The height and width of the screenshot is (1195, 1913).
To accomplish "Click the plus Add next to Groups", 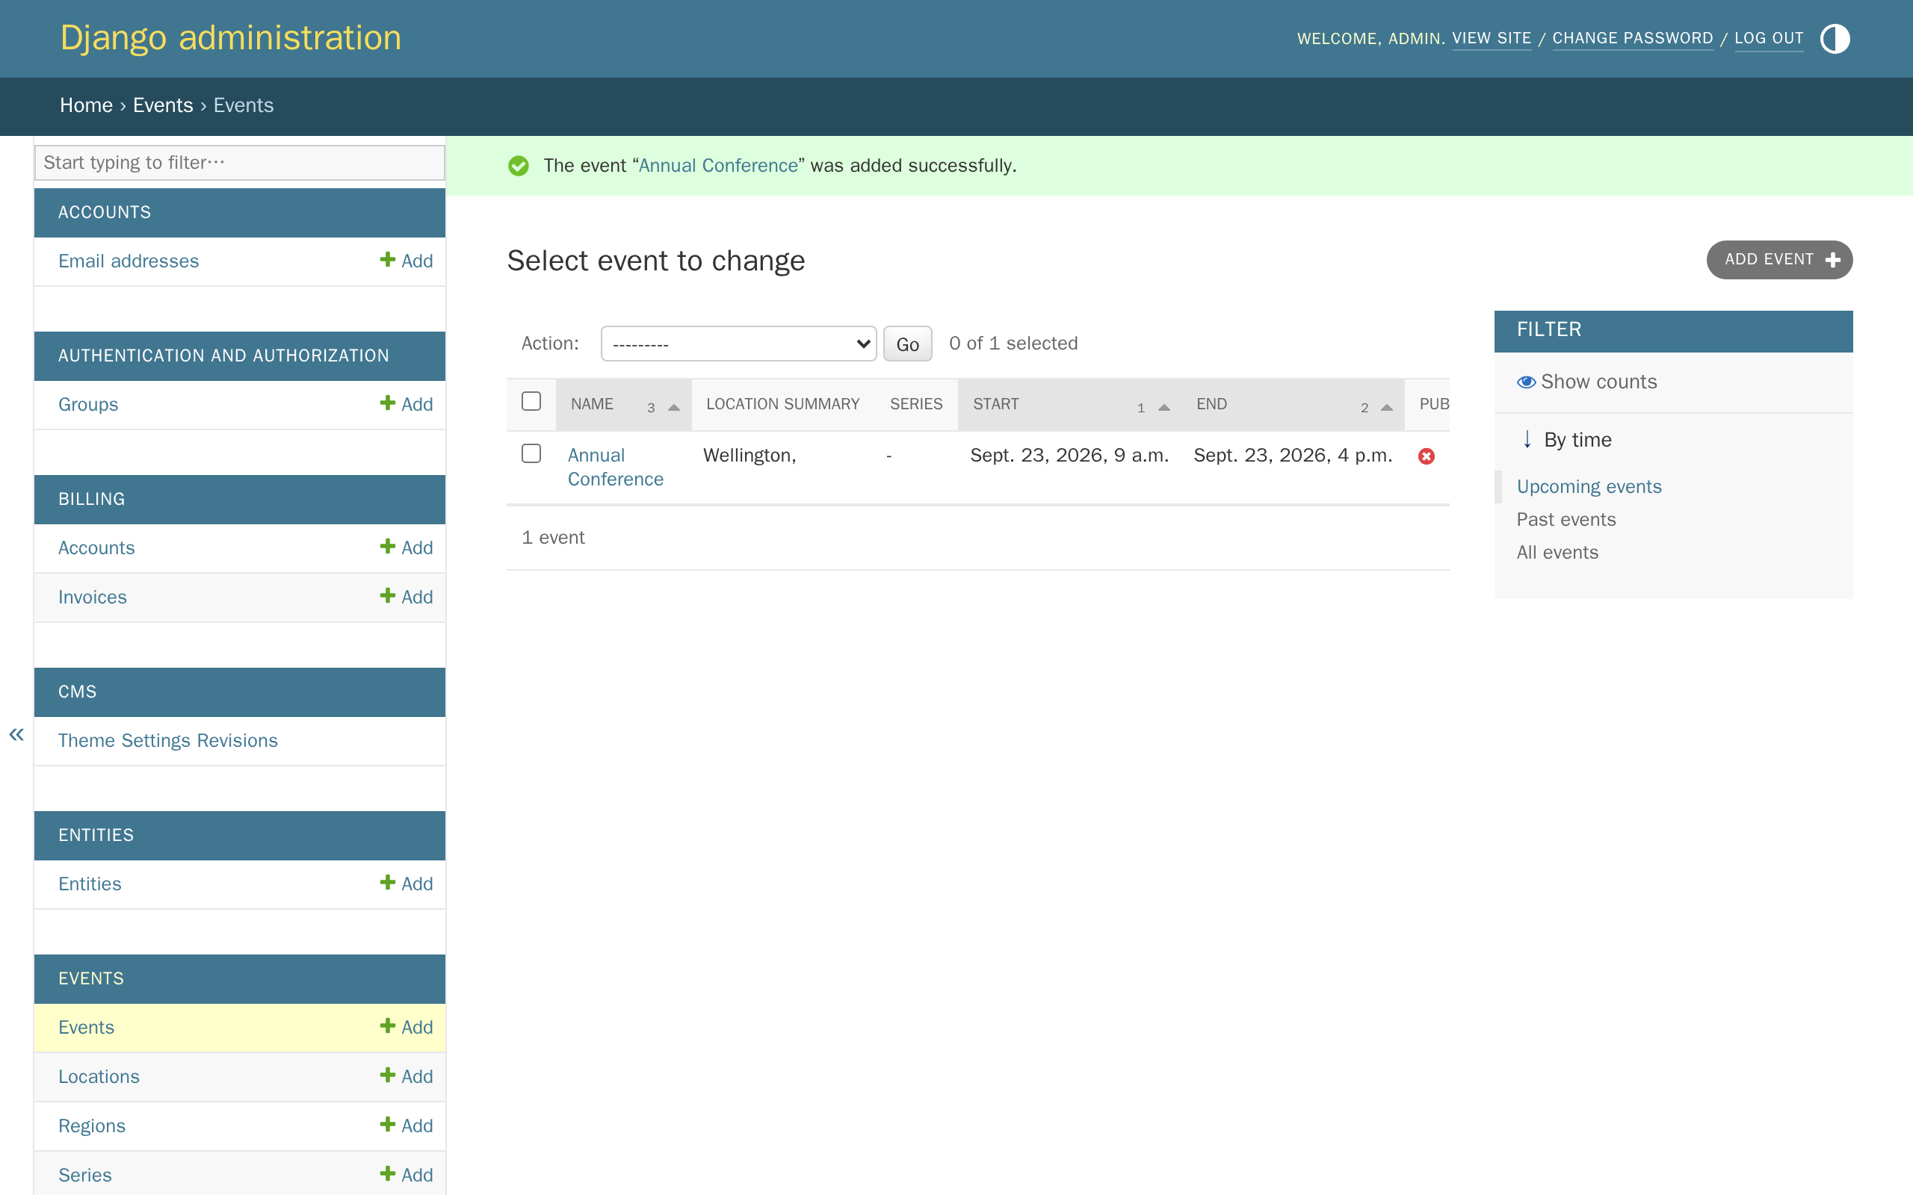I will 407,404.
